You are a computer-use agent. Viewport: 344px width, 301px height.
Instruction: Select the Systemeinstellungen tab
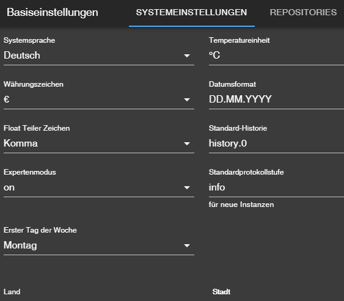(x=191, y=12)
